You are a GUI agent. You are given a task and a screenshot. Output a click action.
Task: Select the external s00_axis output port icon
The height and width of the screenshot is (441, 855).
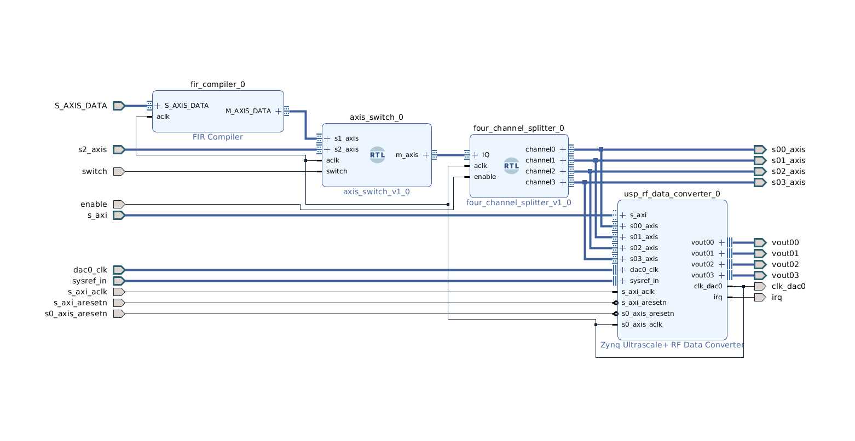click(760, 149)
